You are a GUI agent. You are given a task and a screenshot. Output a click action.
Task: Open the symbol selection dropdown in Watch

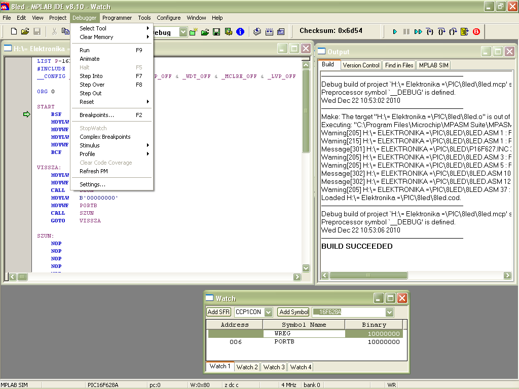[x=389, y=312]
